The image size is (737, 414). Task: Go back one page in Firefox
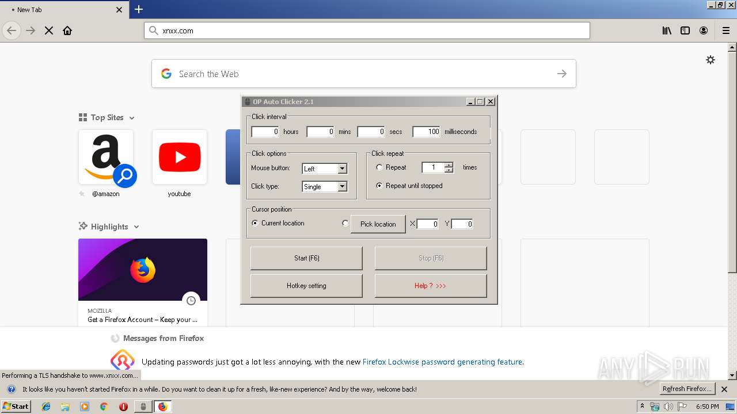pyautogui.click(x=12, y=30)
